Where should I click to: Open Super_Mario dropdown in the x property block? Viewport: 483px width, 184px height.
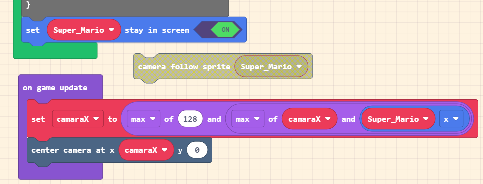tap(398, 119)
